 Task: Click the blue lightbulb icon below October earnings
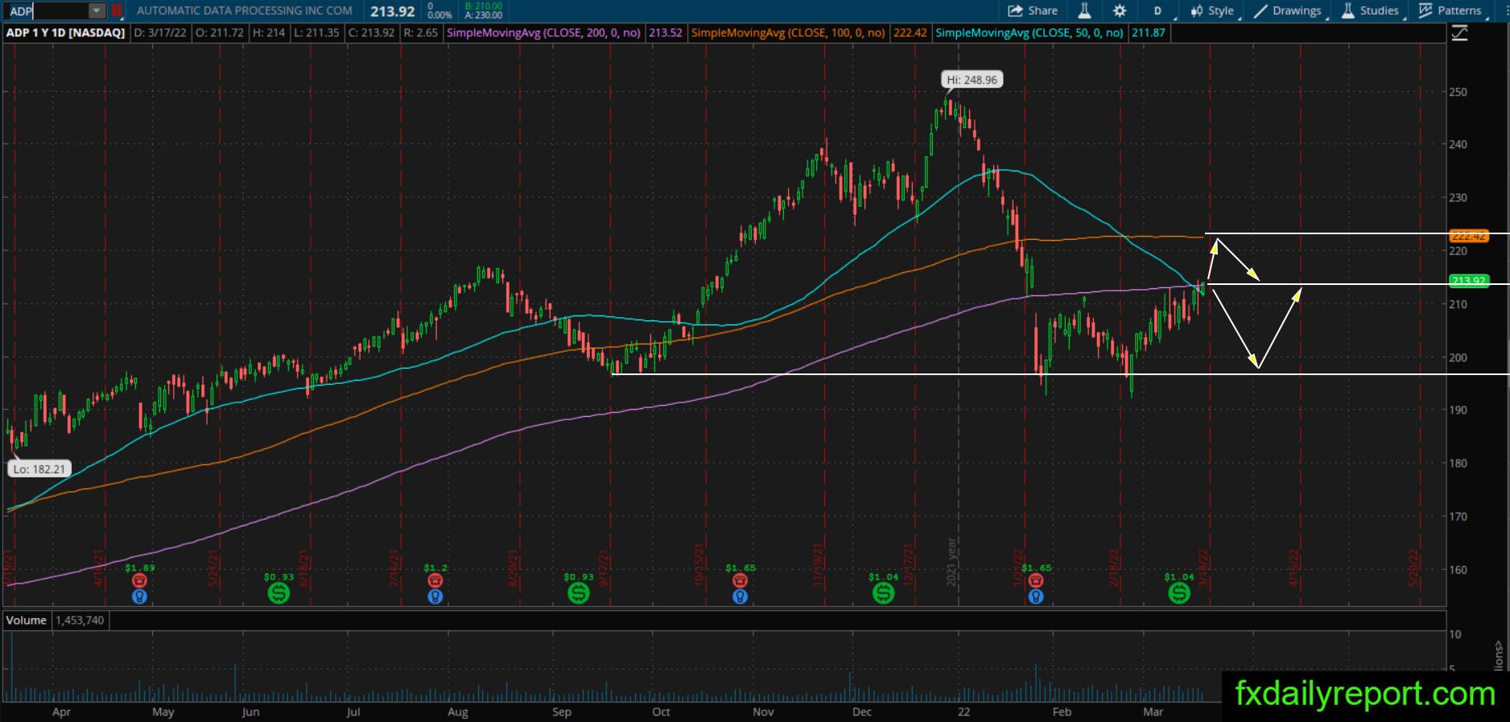click(741, 596)
